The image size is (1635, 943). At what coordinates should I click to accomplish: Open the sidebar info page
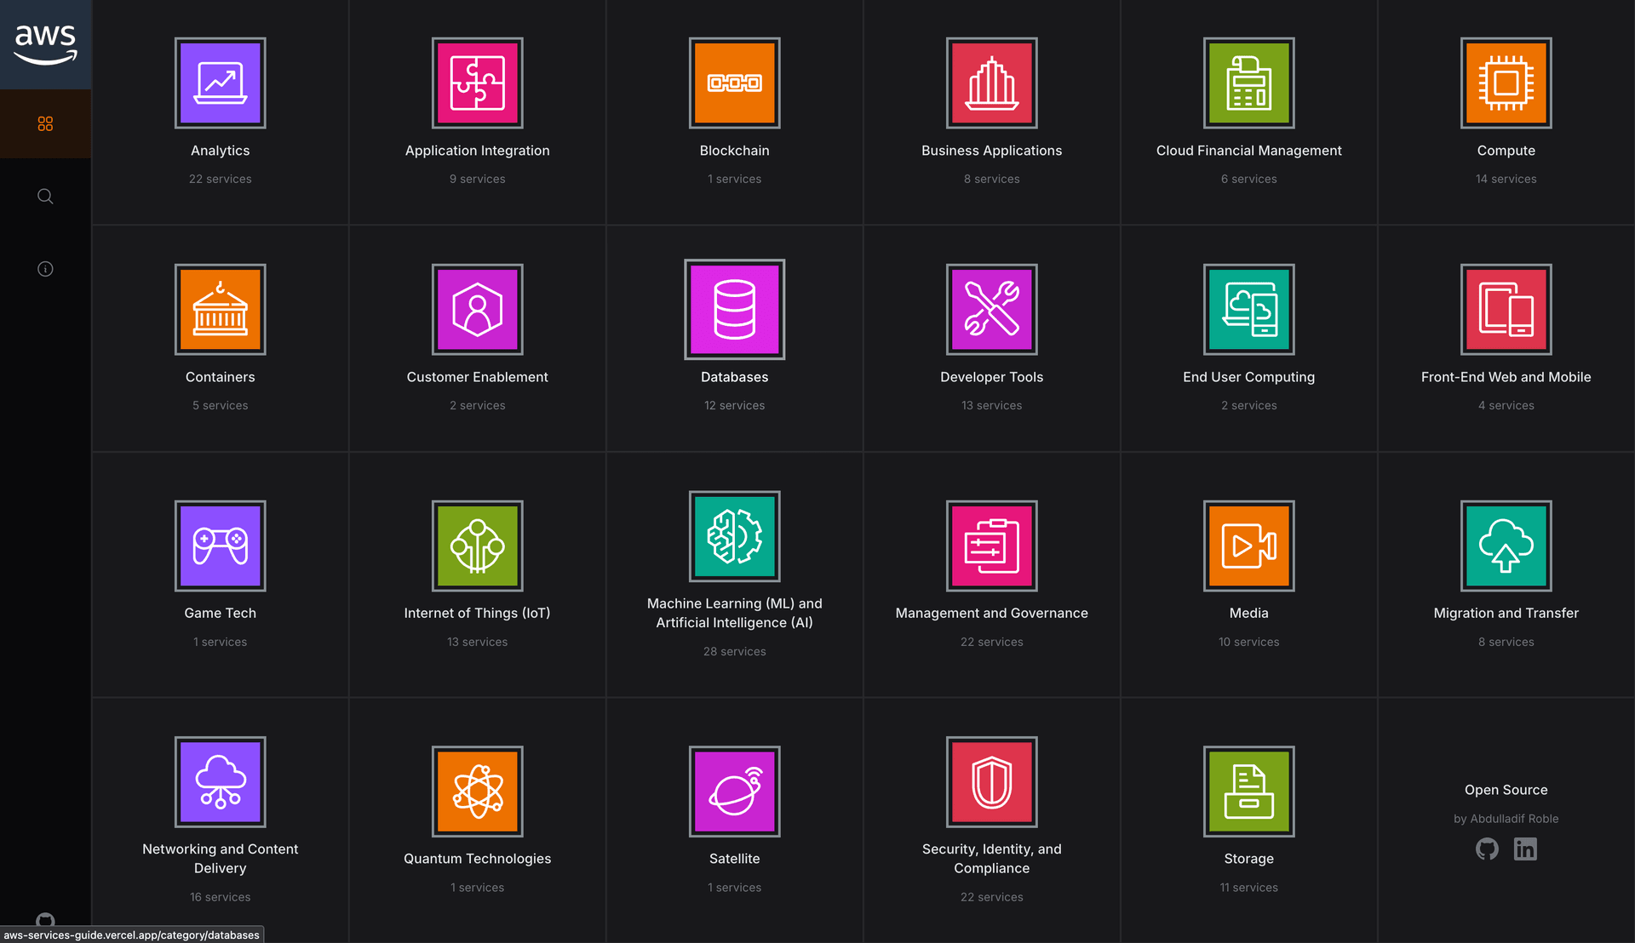(45, 269)
